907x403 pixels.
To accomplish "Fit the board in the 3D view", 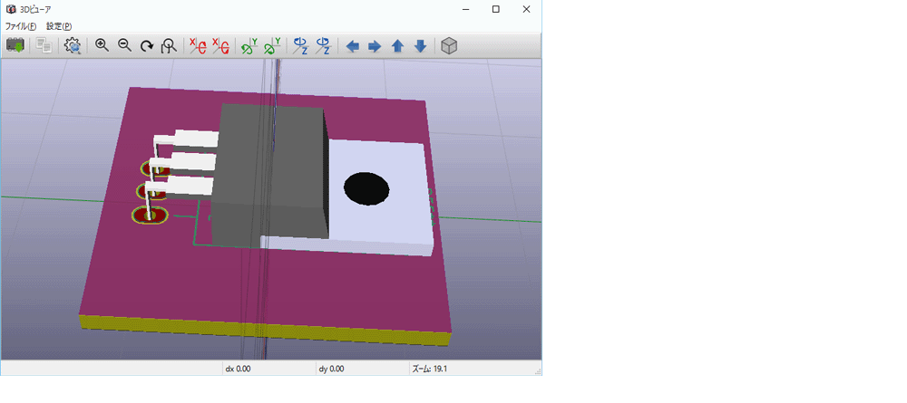I will coord(169,46).
